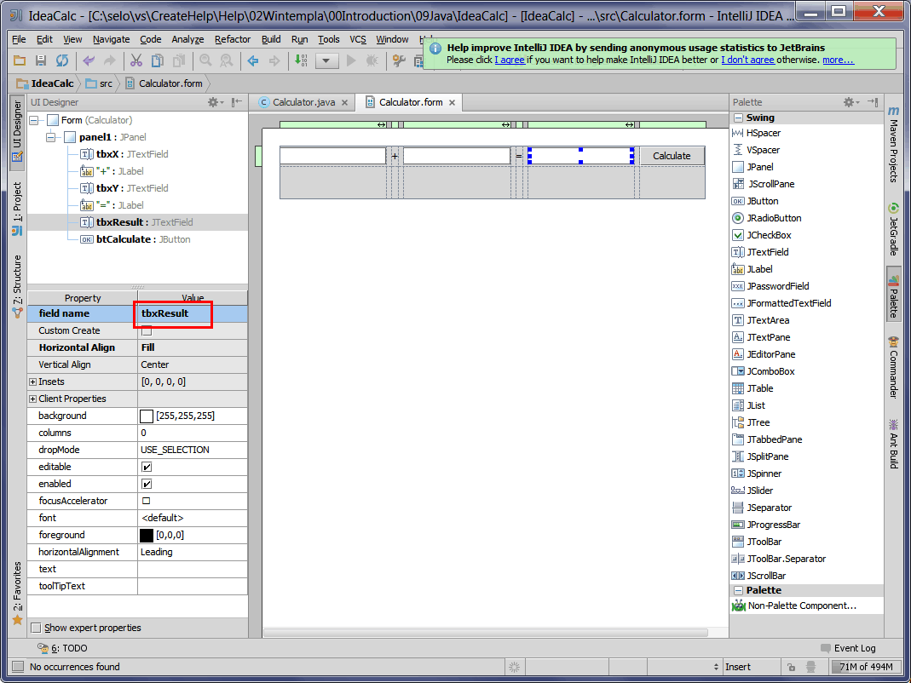Collapse the panel1 JPanel tree node
This screenshot has width=911, height=683.
pyautogui.click(x=50, y=138)
